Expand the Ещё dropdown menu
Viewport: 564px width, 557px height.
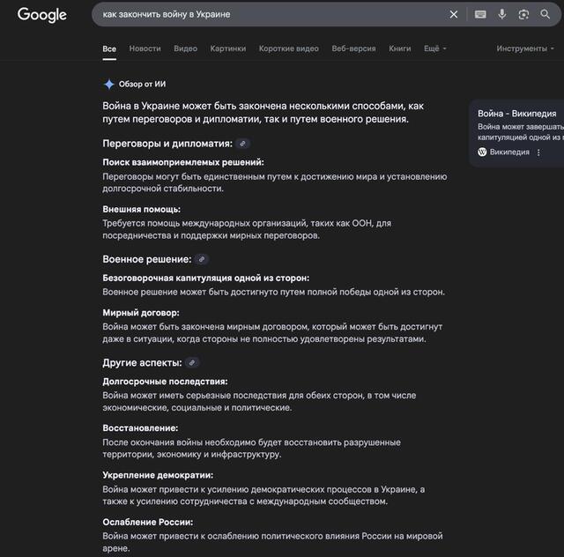[x=434, y=48]
